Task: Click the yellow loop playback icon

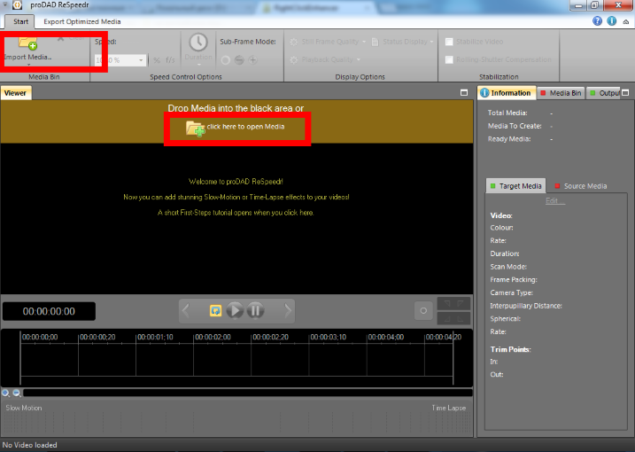Action: (215, 310)
